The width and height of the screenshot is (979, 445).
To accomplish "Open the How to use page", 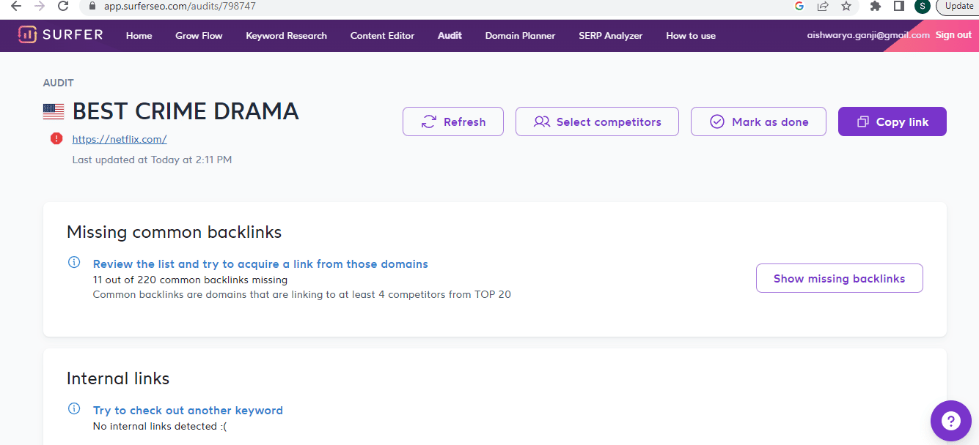I will pos(691,35).
